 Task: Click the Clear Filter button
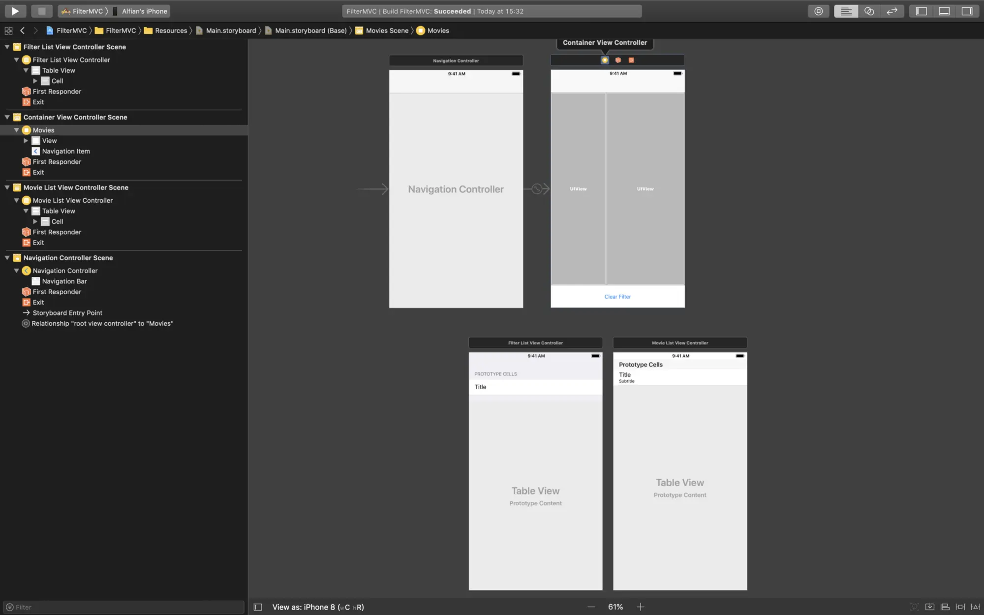point(617,296)
